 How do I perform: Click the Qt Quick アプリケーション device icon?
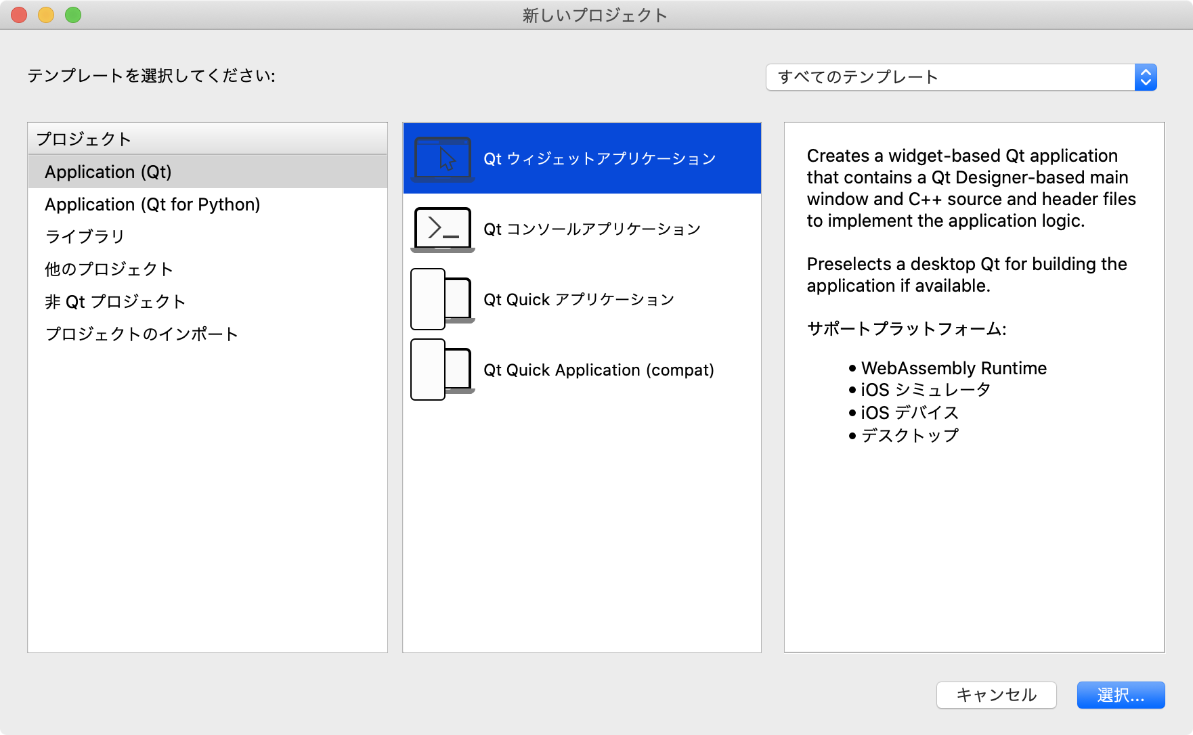click(x=443, y=299)
